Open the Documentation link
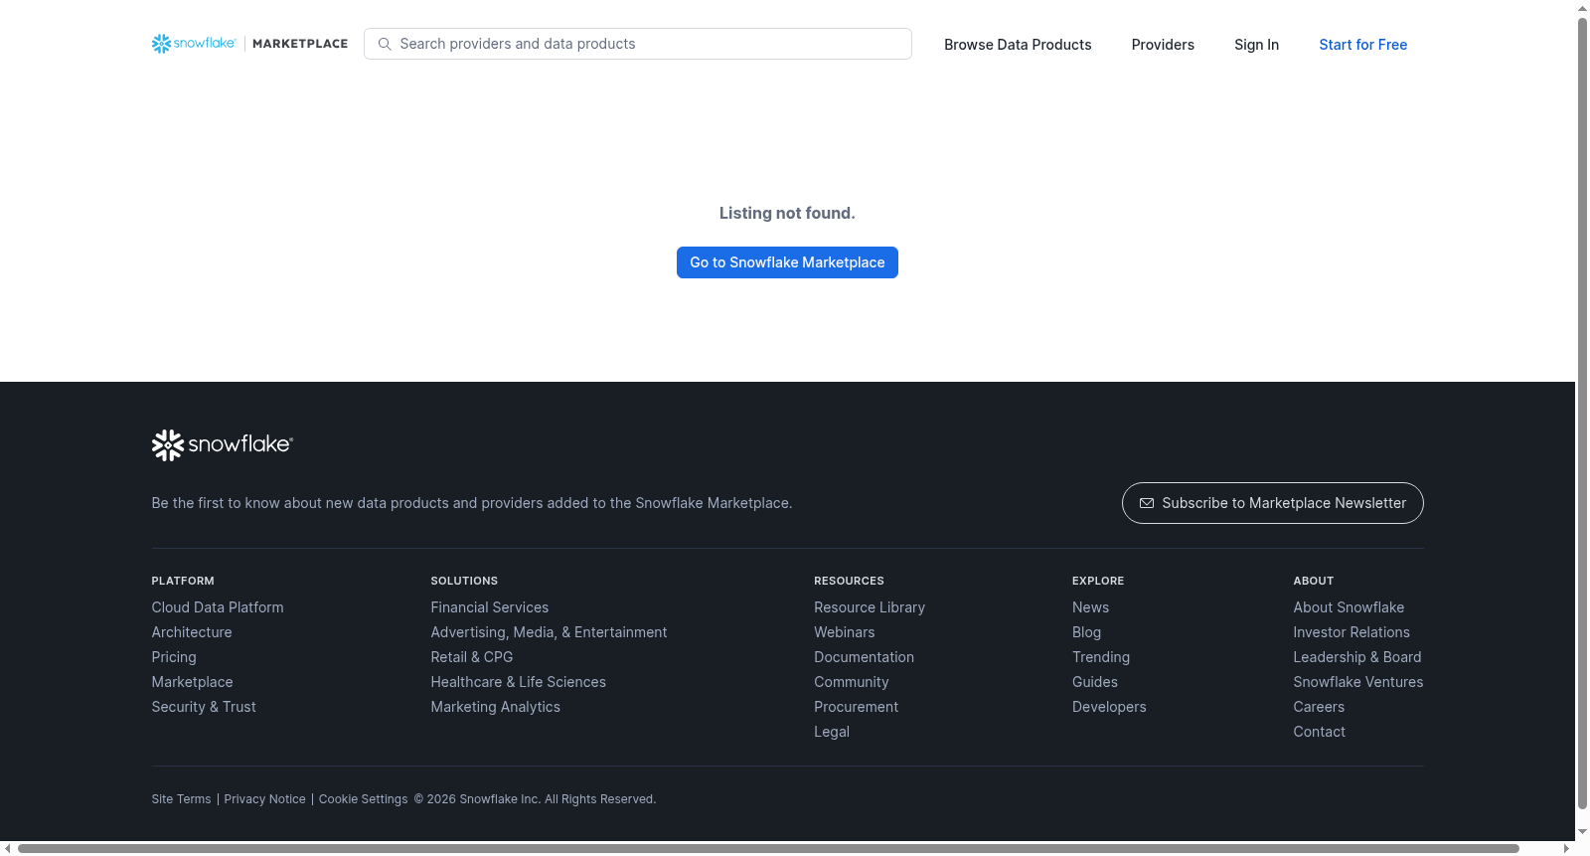The width and height of the screenshot is (1590, 856). tap(864, 657)
